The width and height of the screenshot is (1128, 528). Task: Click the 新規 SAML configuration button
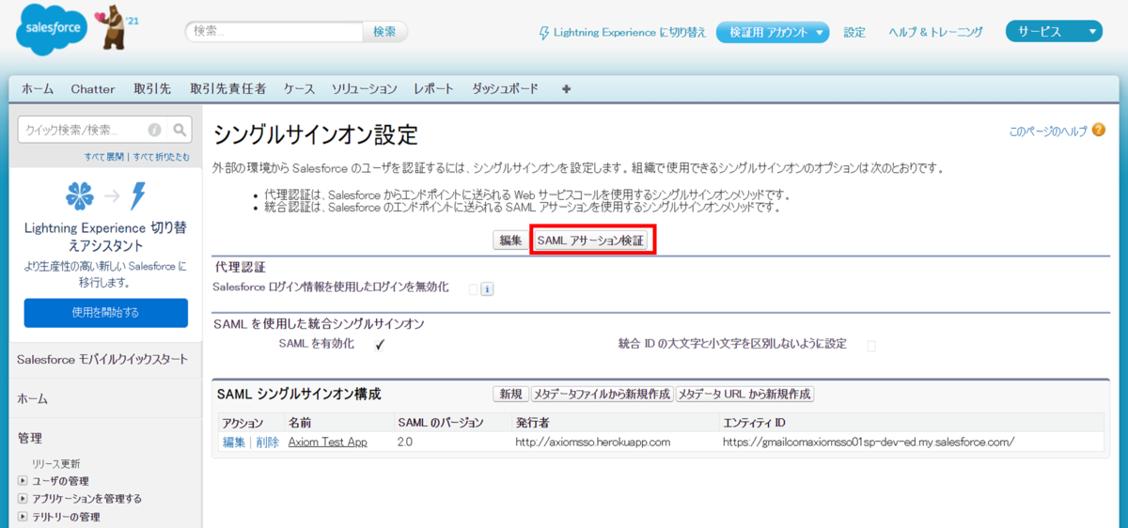(510, 394)
